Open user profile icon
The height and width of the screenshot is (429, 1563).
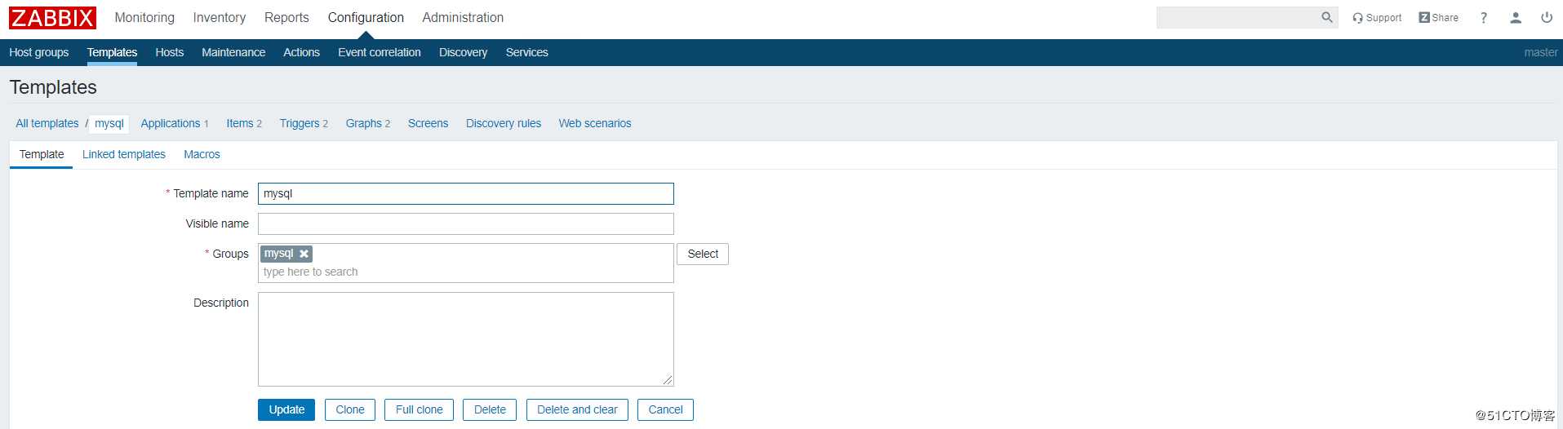click(1516, 18)
